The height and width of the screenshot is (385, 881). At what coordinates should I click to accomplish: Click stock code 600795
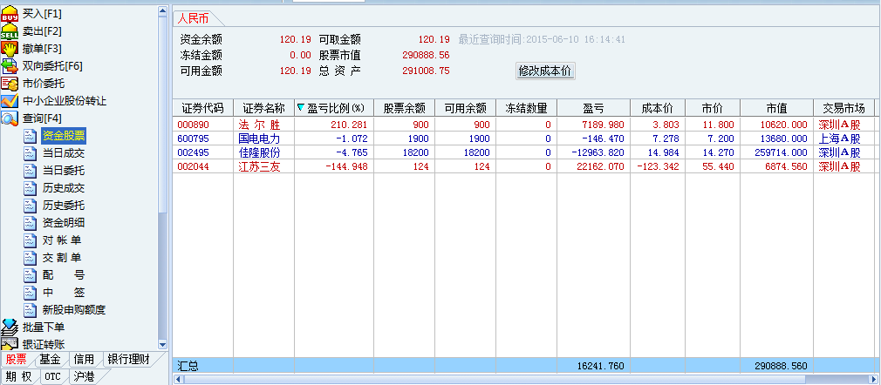[x=192, y=138]
